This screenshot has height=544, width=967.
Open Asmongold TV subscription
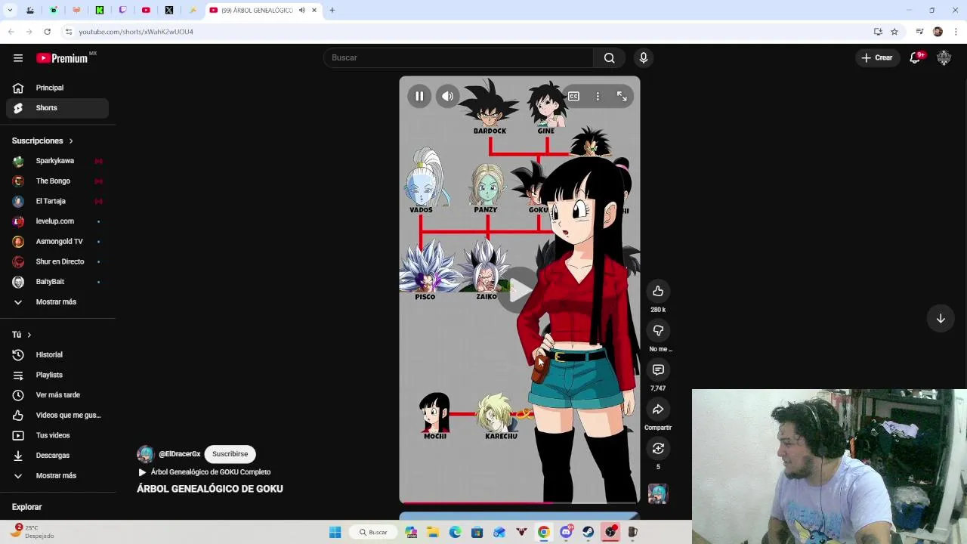(x=57, y=241)
